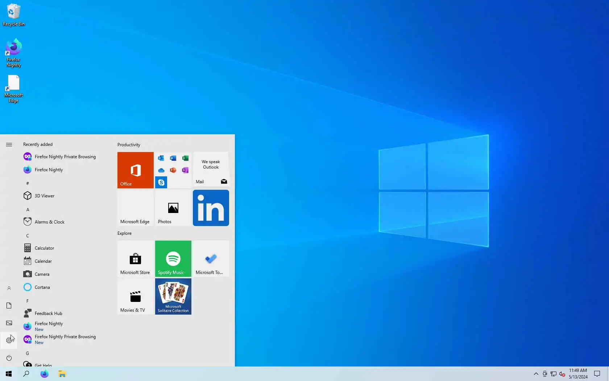The image size is (609, 381).
Task: Open the LinkedIn tile
Action: coord(211,208)
